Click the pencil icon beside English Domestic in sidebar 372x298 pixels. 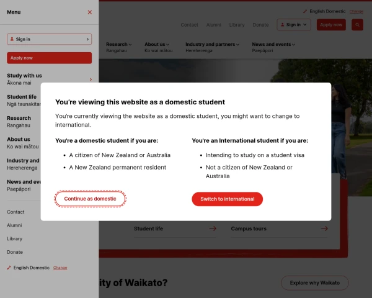pos(9,268)
